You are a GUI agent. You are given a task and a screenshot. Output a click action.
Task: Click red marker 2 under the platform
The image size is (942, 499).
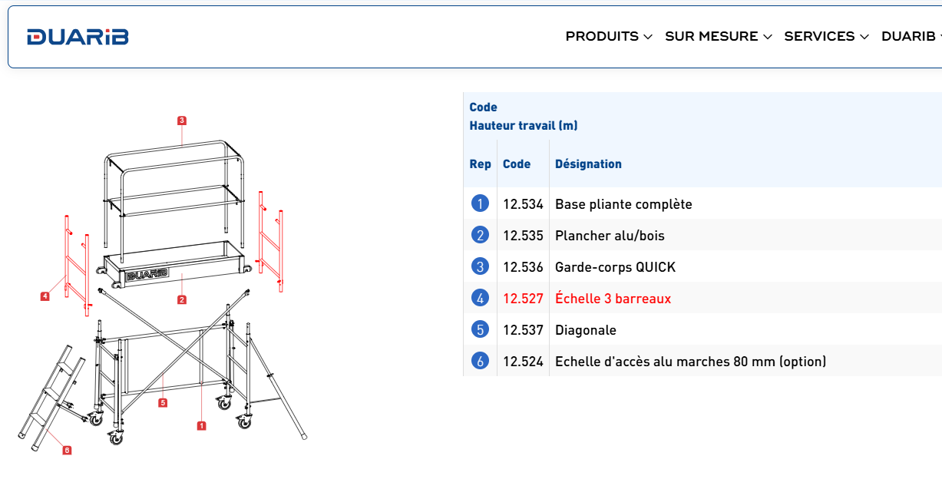tap(182, 299)
